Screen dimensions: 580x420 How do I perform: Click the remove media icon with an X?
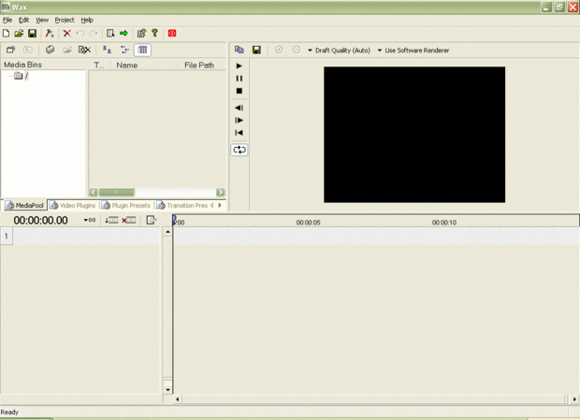click(84, 50)
